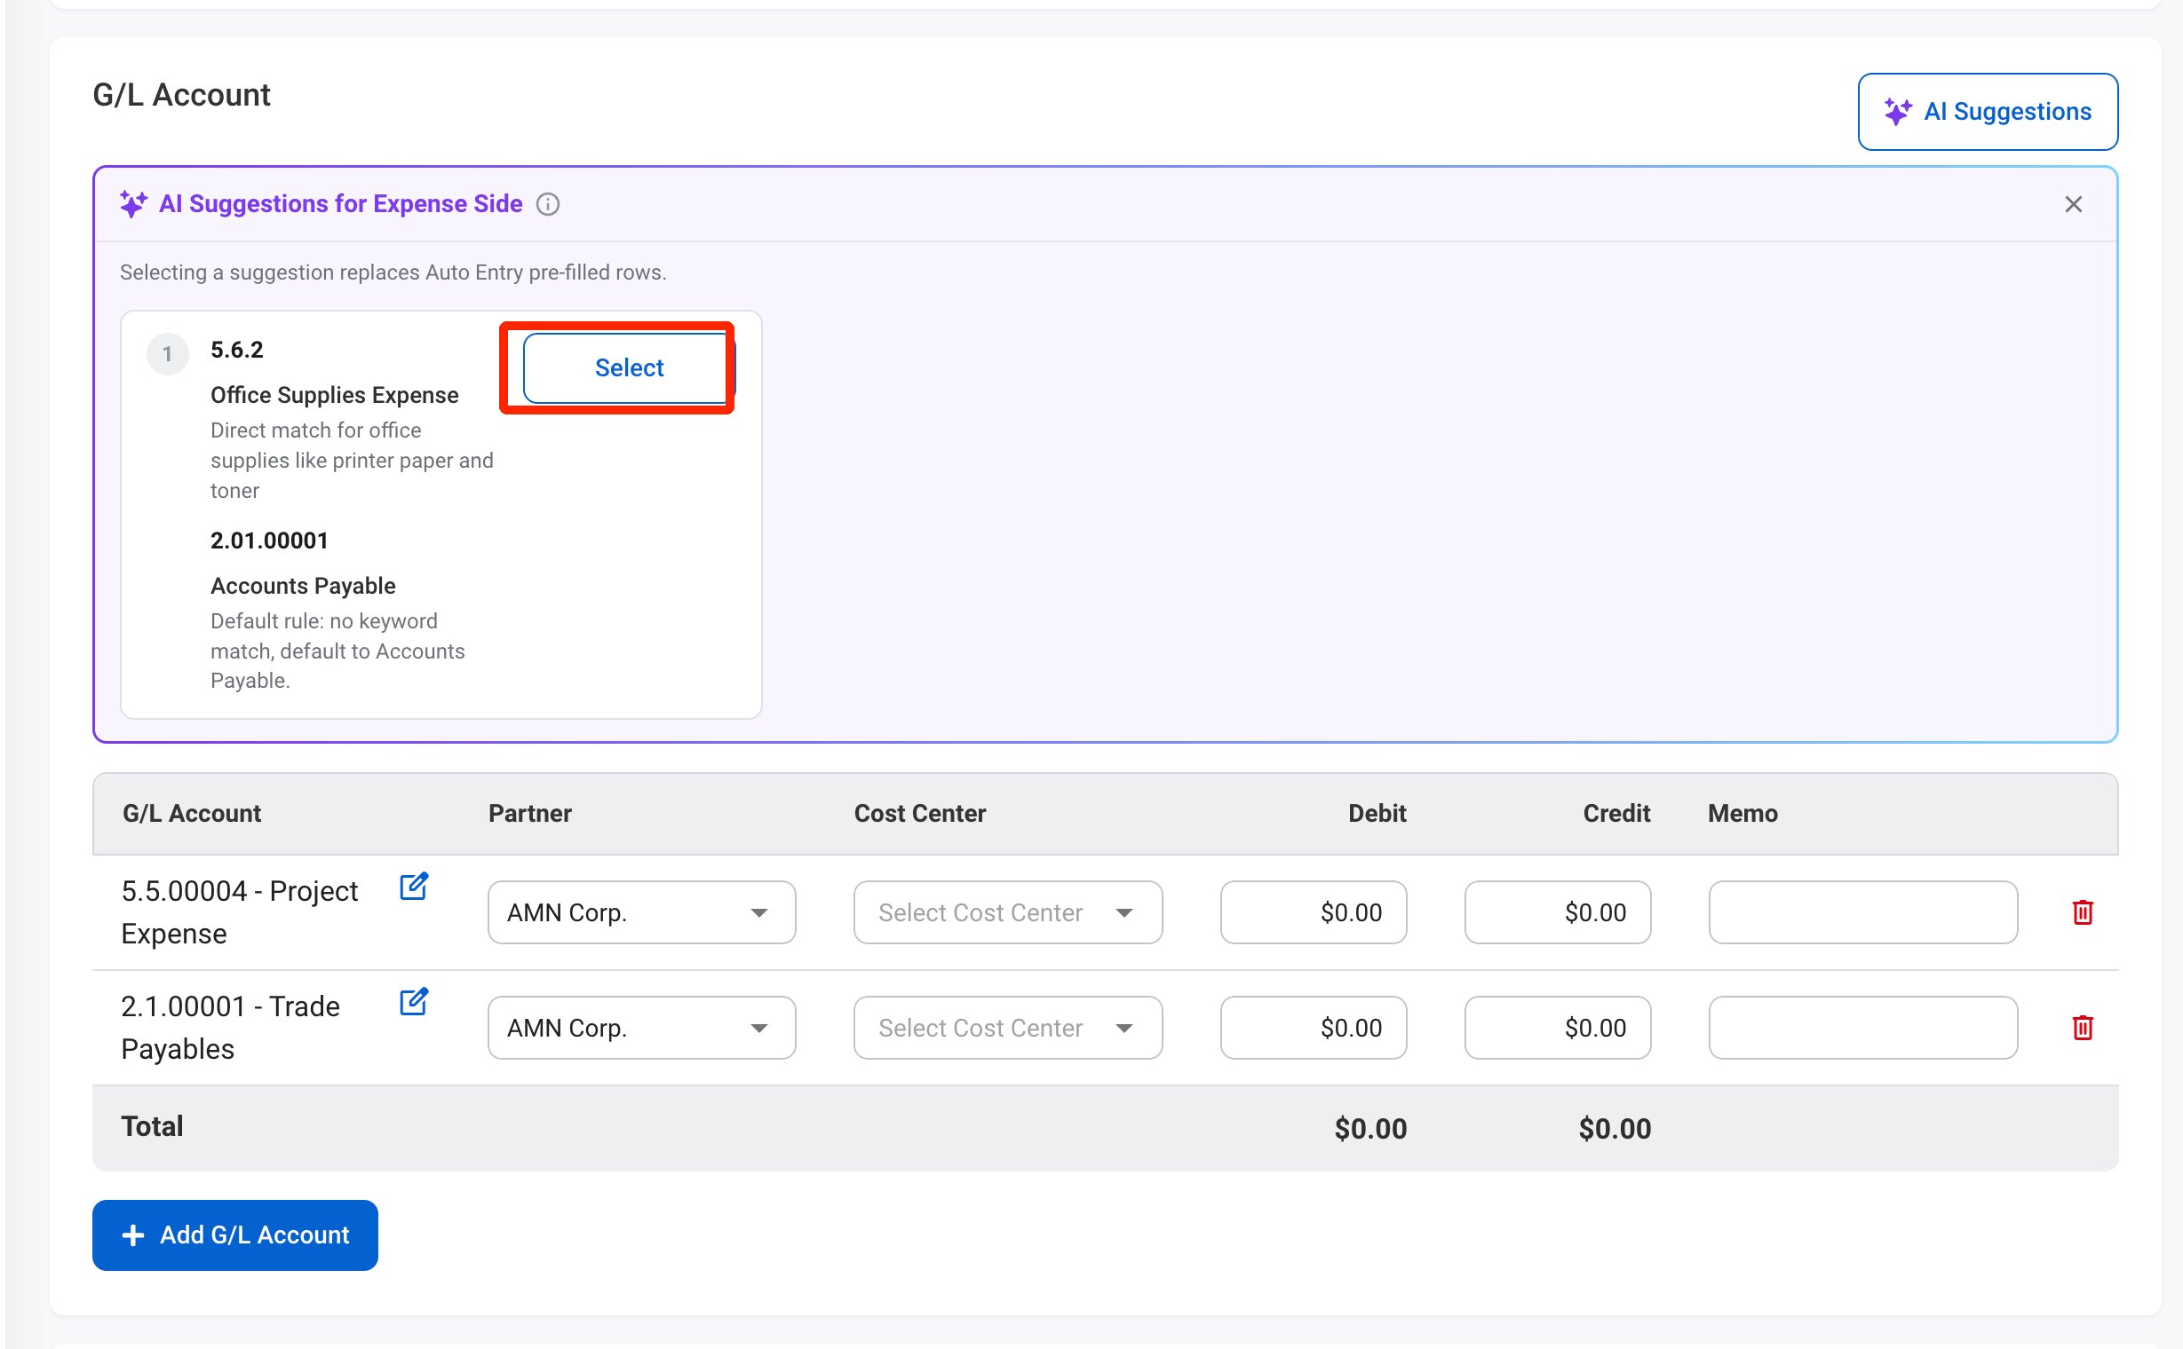Click the Memo field for Project Expense
The width and height of the screenshot is (2183, 1349).
[x=1862, y=911]
